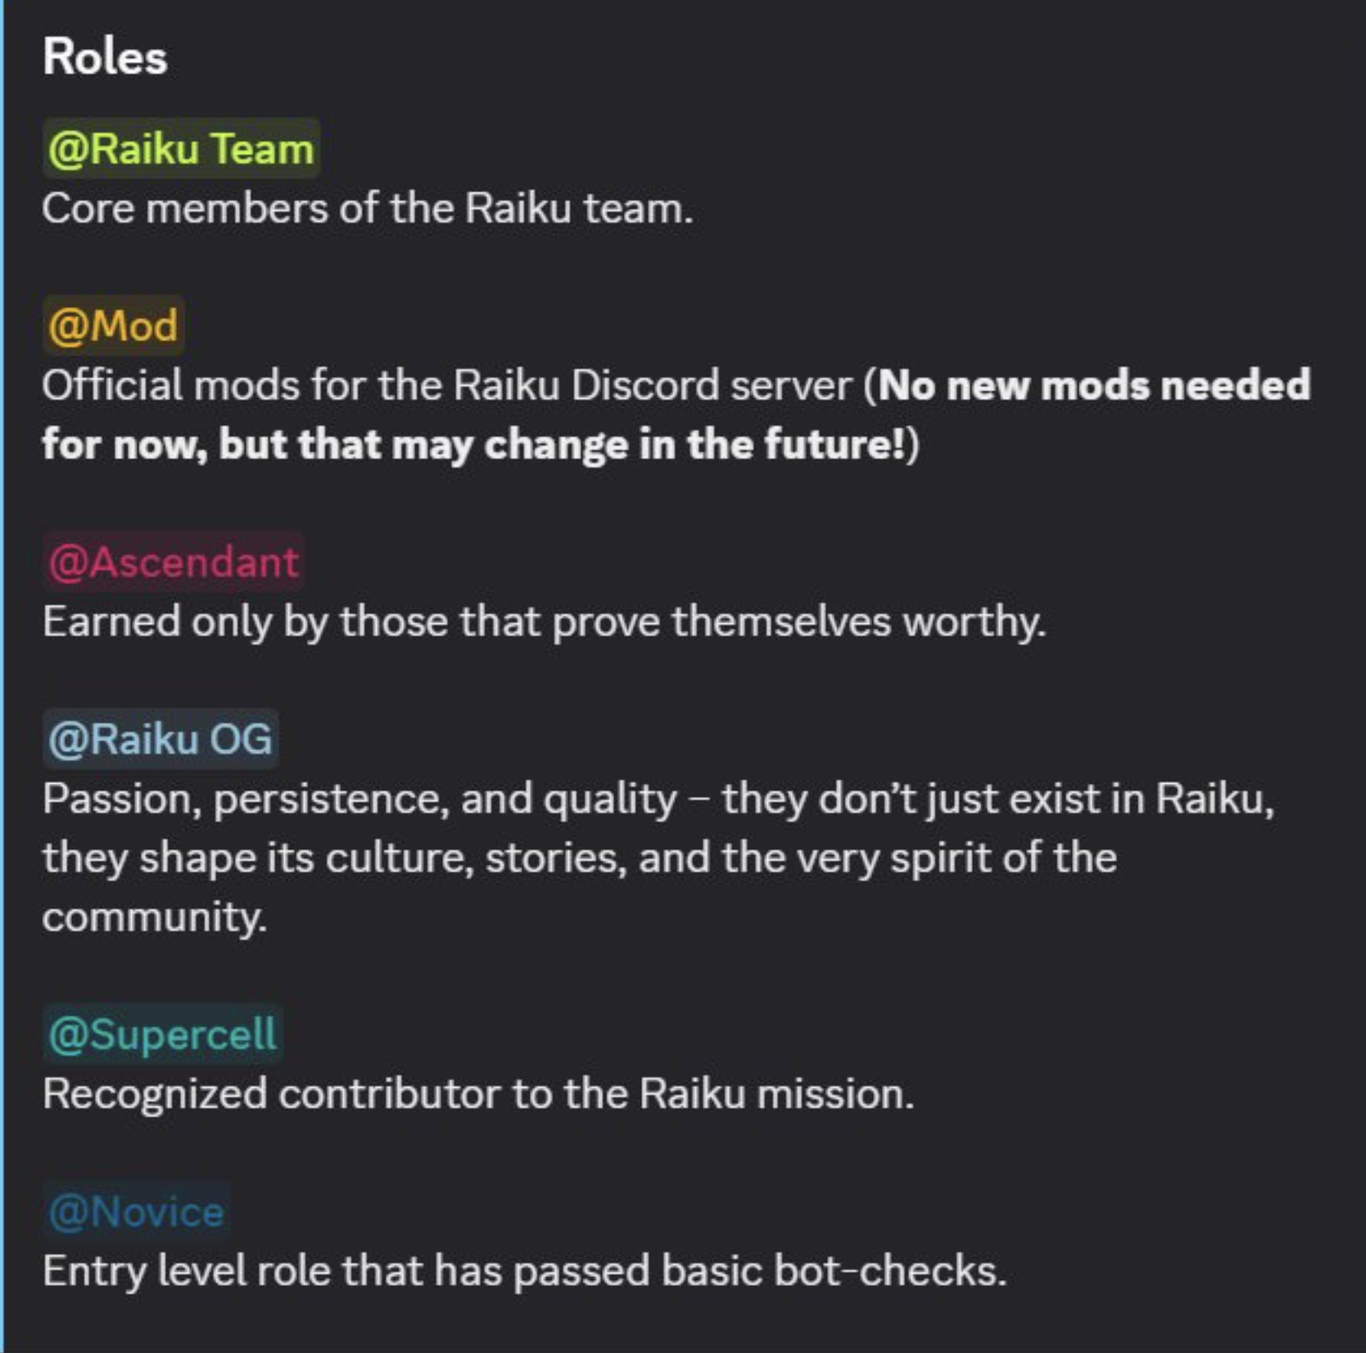Click the word 'community.'
This screenshot has width=1366, height=1353.
tap(155, 917)
